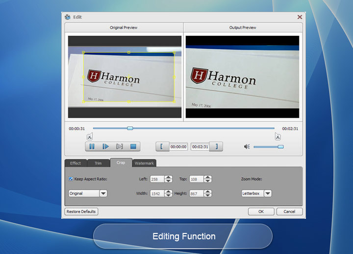Uncheck Keep Aspect Ratio checkbox
This screenshot has width=353, height=254.
click(x=71, y=179)
